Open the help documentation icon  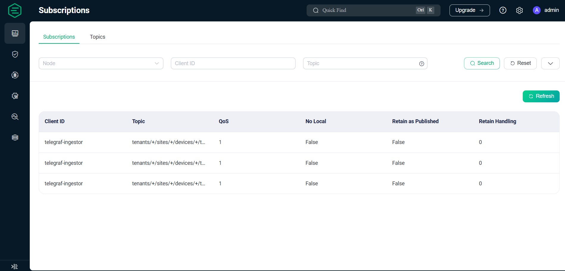[x=503, y=10]
